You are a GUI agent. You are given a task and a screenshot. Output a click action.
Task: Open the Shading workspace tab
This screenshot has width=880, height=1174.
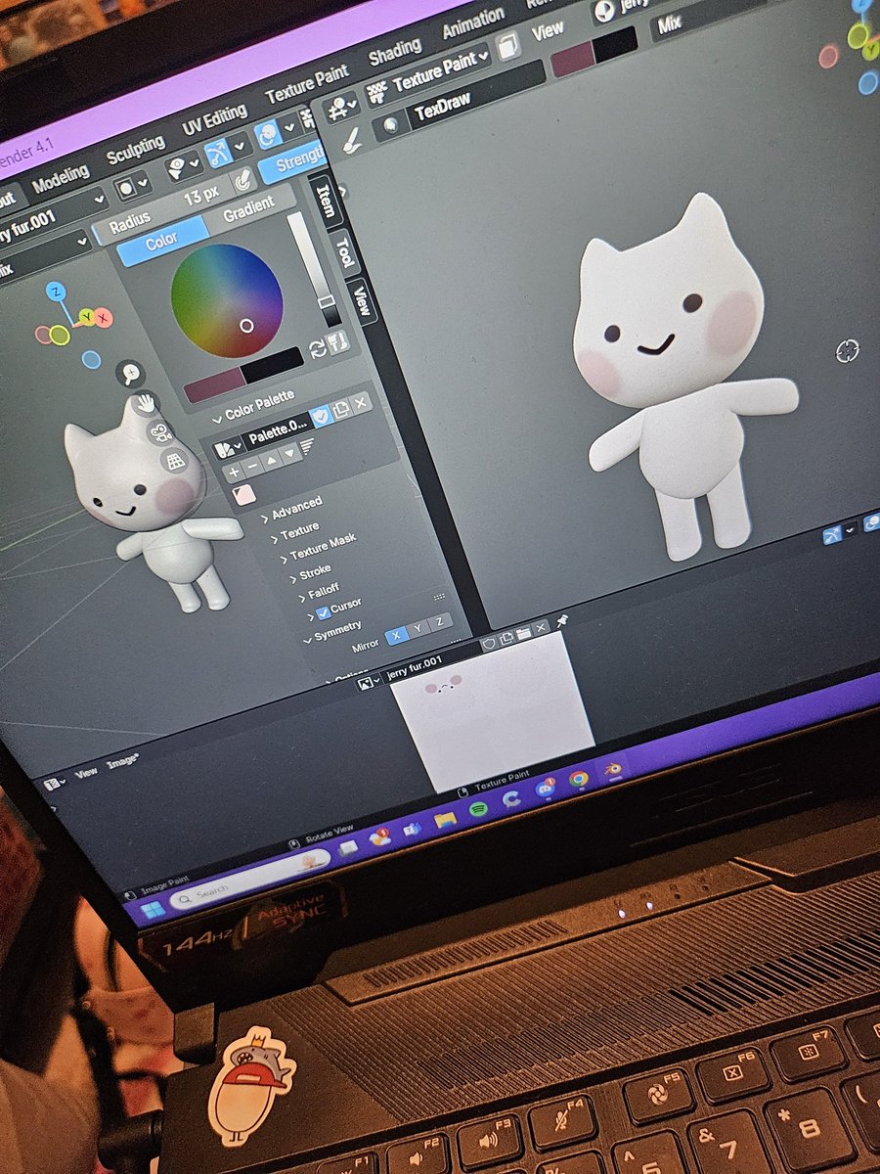point(393,51)
